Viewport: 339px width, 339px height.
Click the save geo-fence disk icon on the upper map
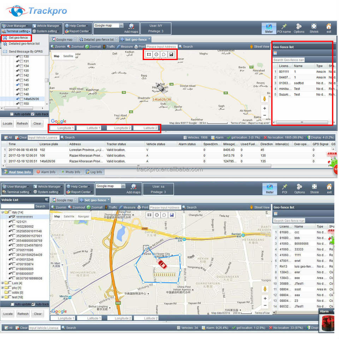tap(171, 54)
